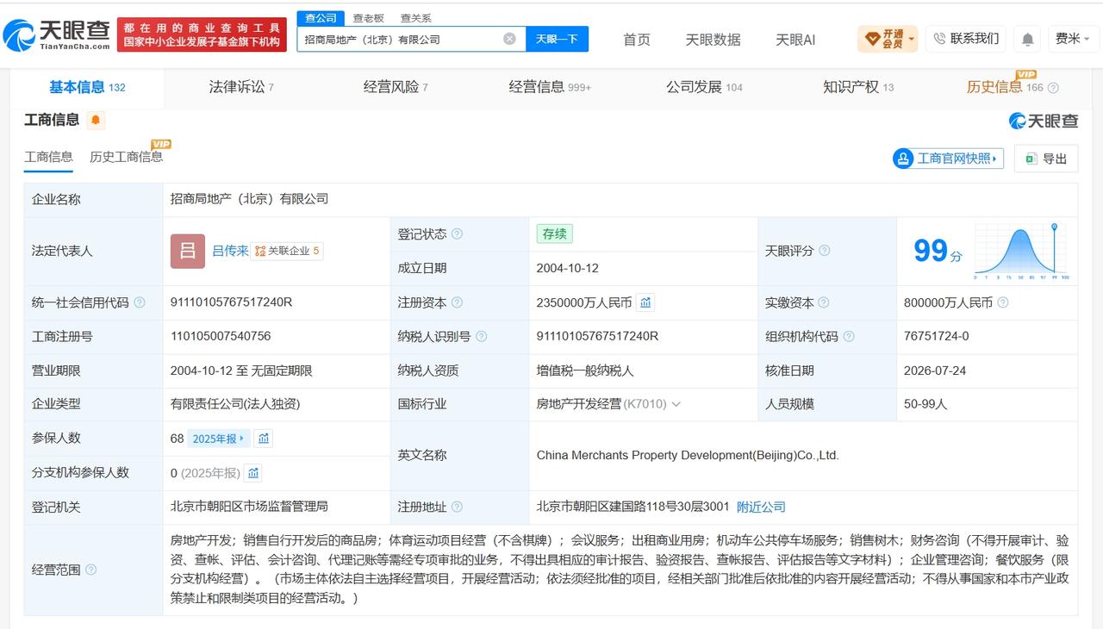Click the help icon after 800000万人民币
1103x629 pixels.
(x=1002, y=302)
